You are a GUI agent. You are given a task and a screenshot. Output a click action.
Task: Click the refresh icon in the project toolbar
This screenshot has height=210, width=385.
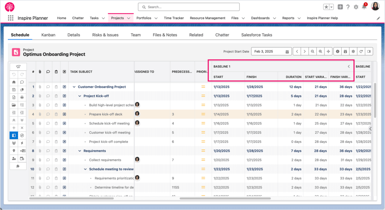pos(361,51)
